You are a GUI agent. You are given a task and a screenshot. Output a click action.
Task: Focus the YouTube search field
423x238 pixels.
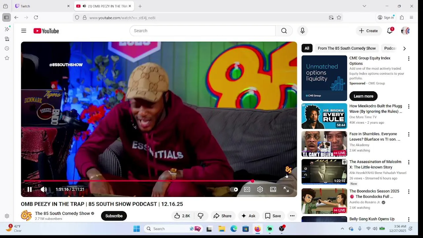pos(202,31)
